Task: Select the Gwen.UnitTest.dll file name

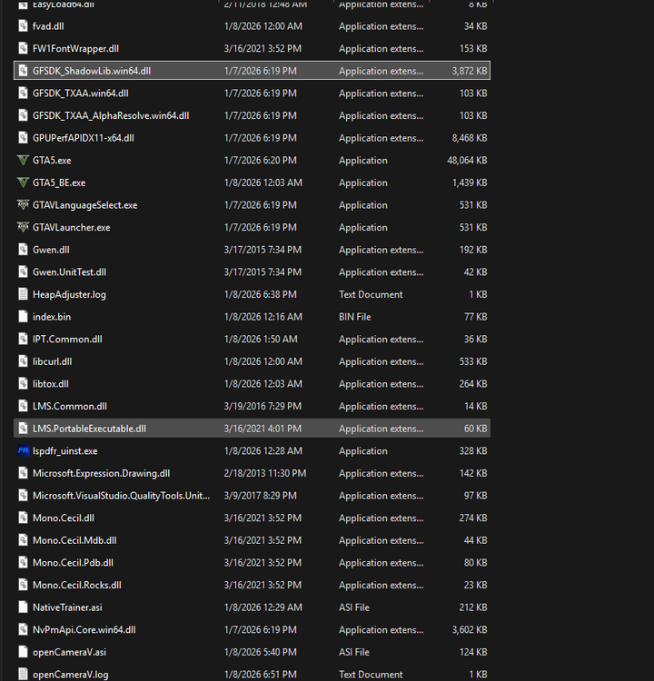Action: click(70, 271)
